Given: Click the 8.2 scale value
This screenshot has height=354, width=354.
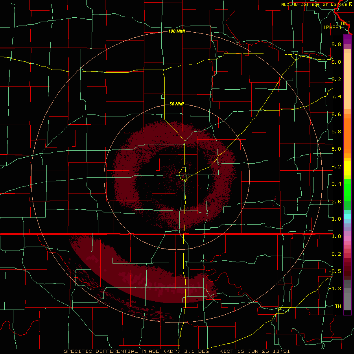Looking at the screenshot, I should pos(336,79).
